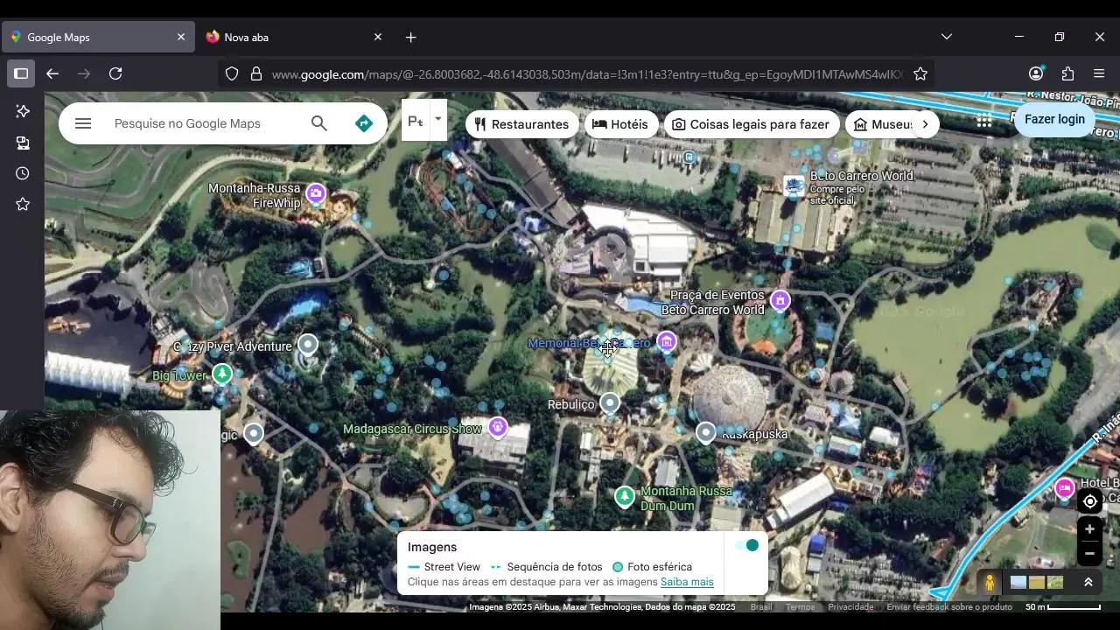1120x630 pixels.
Task: Click the search magnifier icon
Action: pyautogui.click(x=319, y=123)
